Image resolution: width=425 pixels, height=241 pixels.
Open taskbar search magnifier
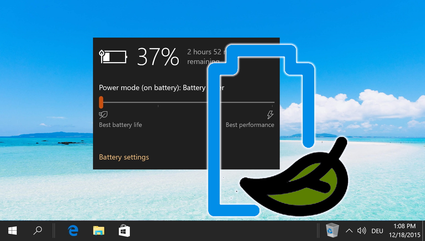coord(38,231)
